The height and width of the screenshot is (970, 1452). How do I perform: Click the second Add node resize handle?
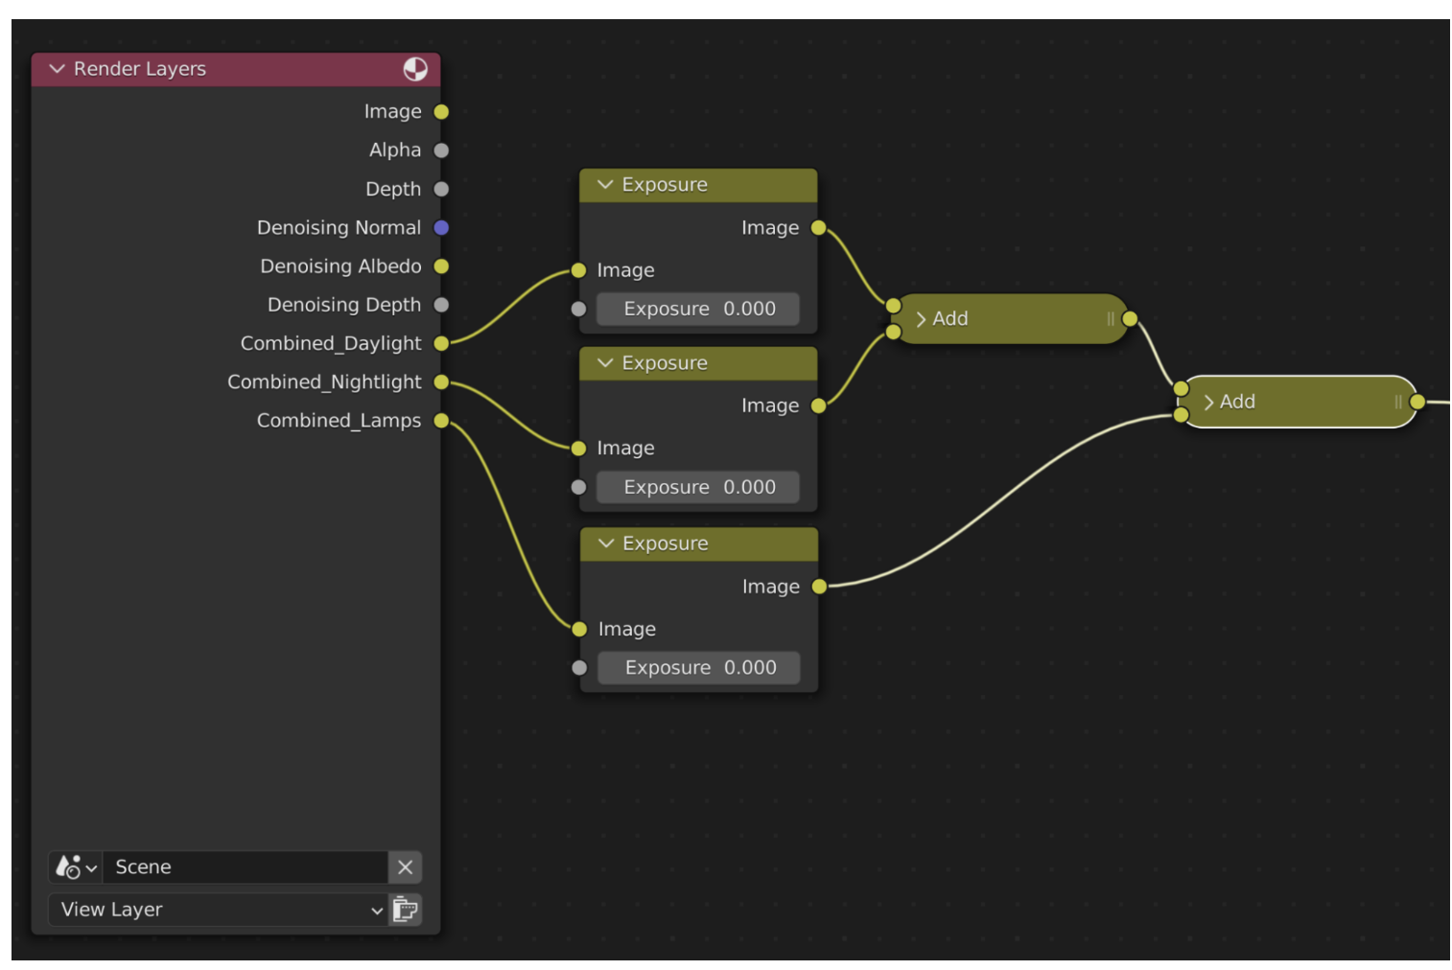point(1398,402)
